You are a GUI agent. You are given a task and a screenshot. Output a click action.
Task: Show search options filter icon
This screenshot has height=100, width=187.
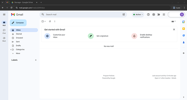tap(124, 15)
